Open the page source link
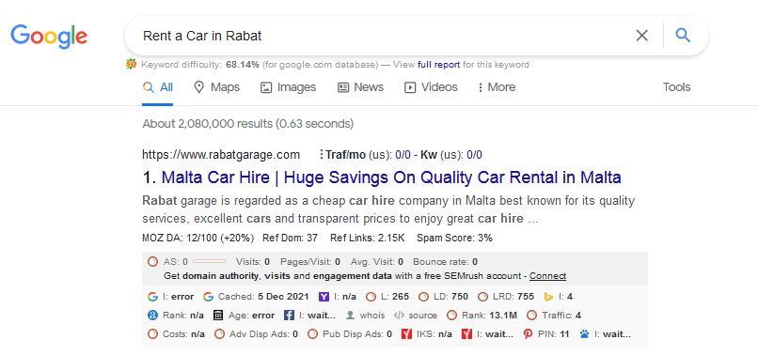 pyautogui.click(x=423, y=316)
